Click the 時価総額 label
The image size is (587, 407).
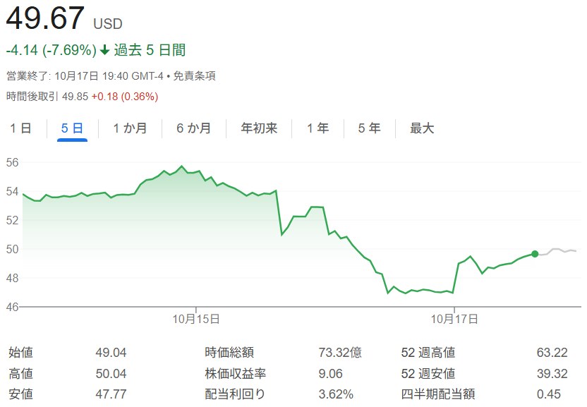click(x=229, y=353)
